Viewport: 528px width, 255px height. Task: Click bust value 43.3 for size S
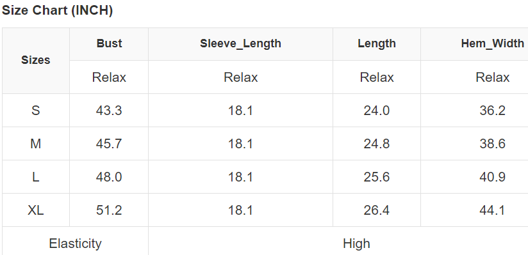click(109, 110)
